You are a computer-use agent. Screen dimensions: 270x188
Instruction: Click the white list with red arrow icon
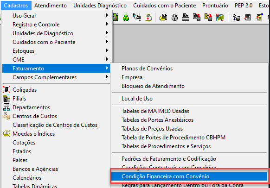[x=247, y=17]
